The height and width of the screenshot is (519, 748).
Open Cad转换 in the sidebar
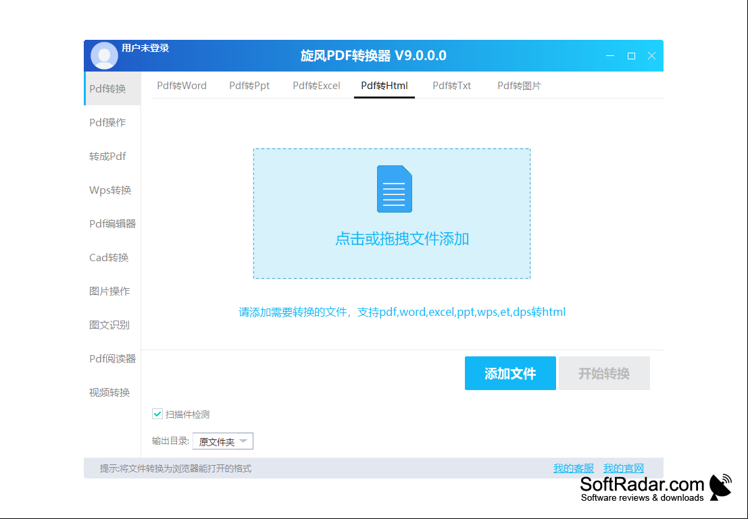pyautogui.click(x=109, y=257)
